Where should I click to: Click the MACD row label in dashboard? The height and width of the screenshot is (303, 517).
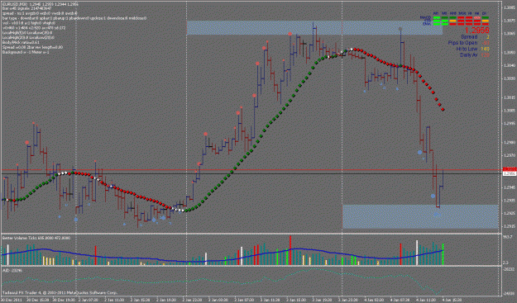point(425,17)
